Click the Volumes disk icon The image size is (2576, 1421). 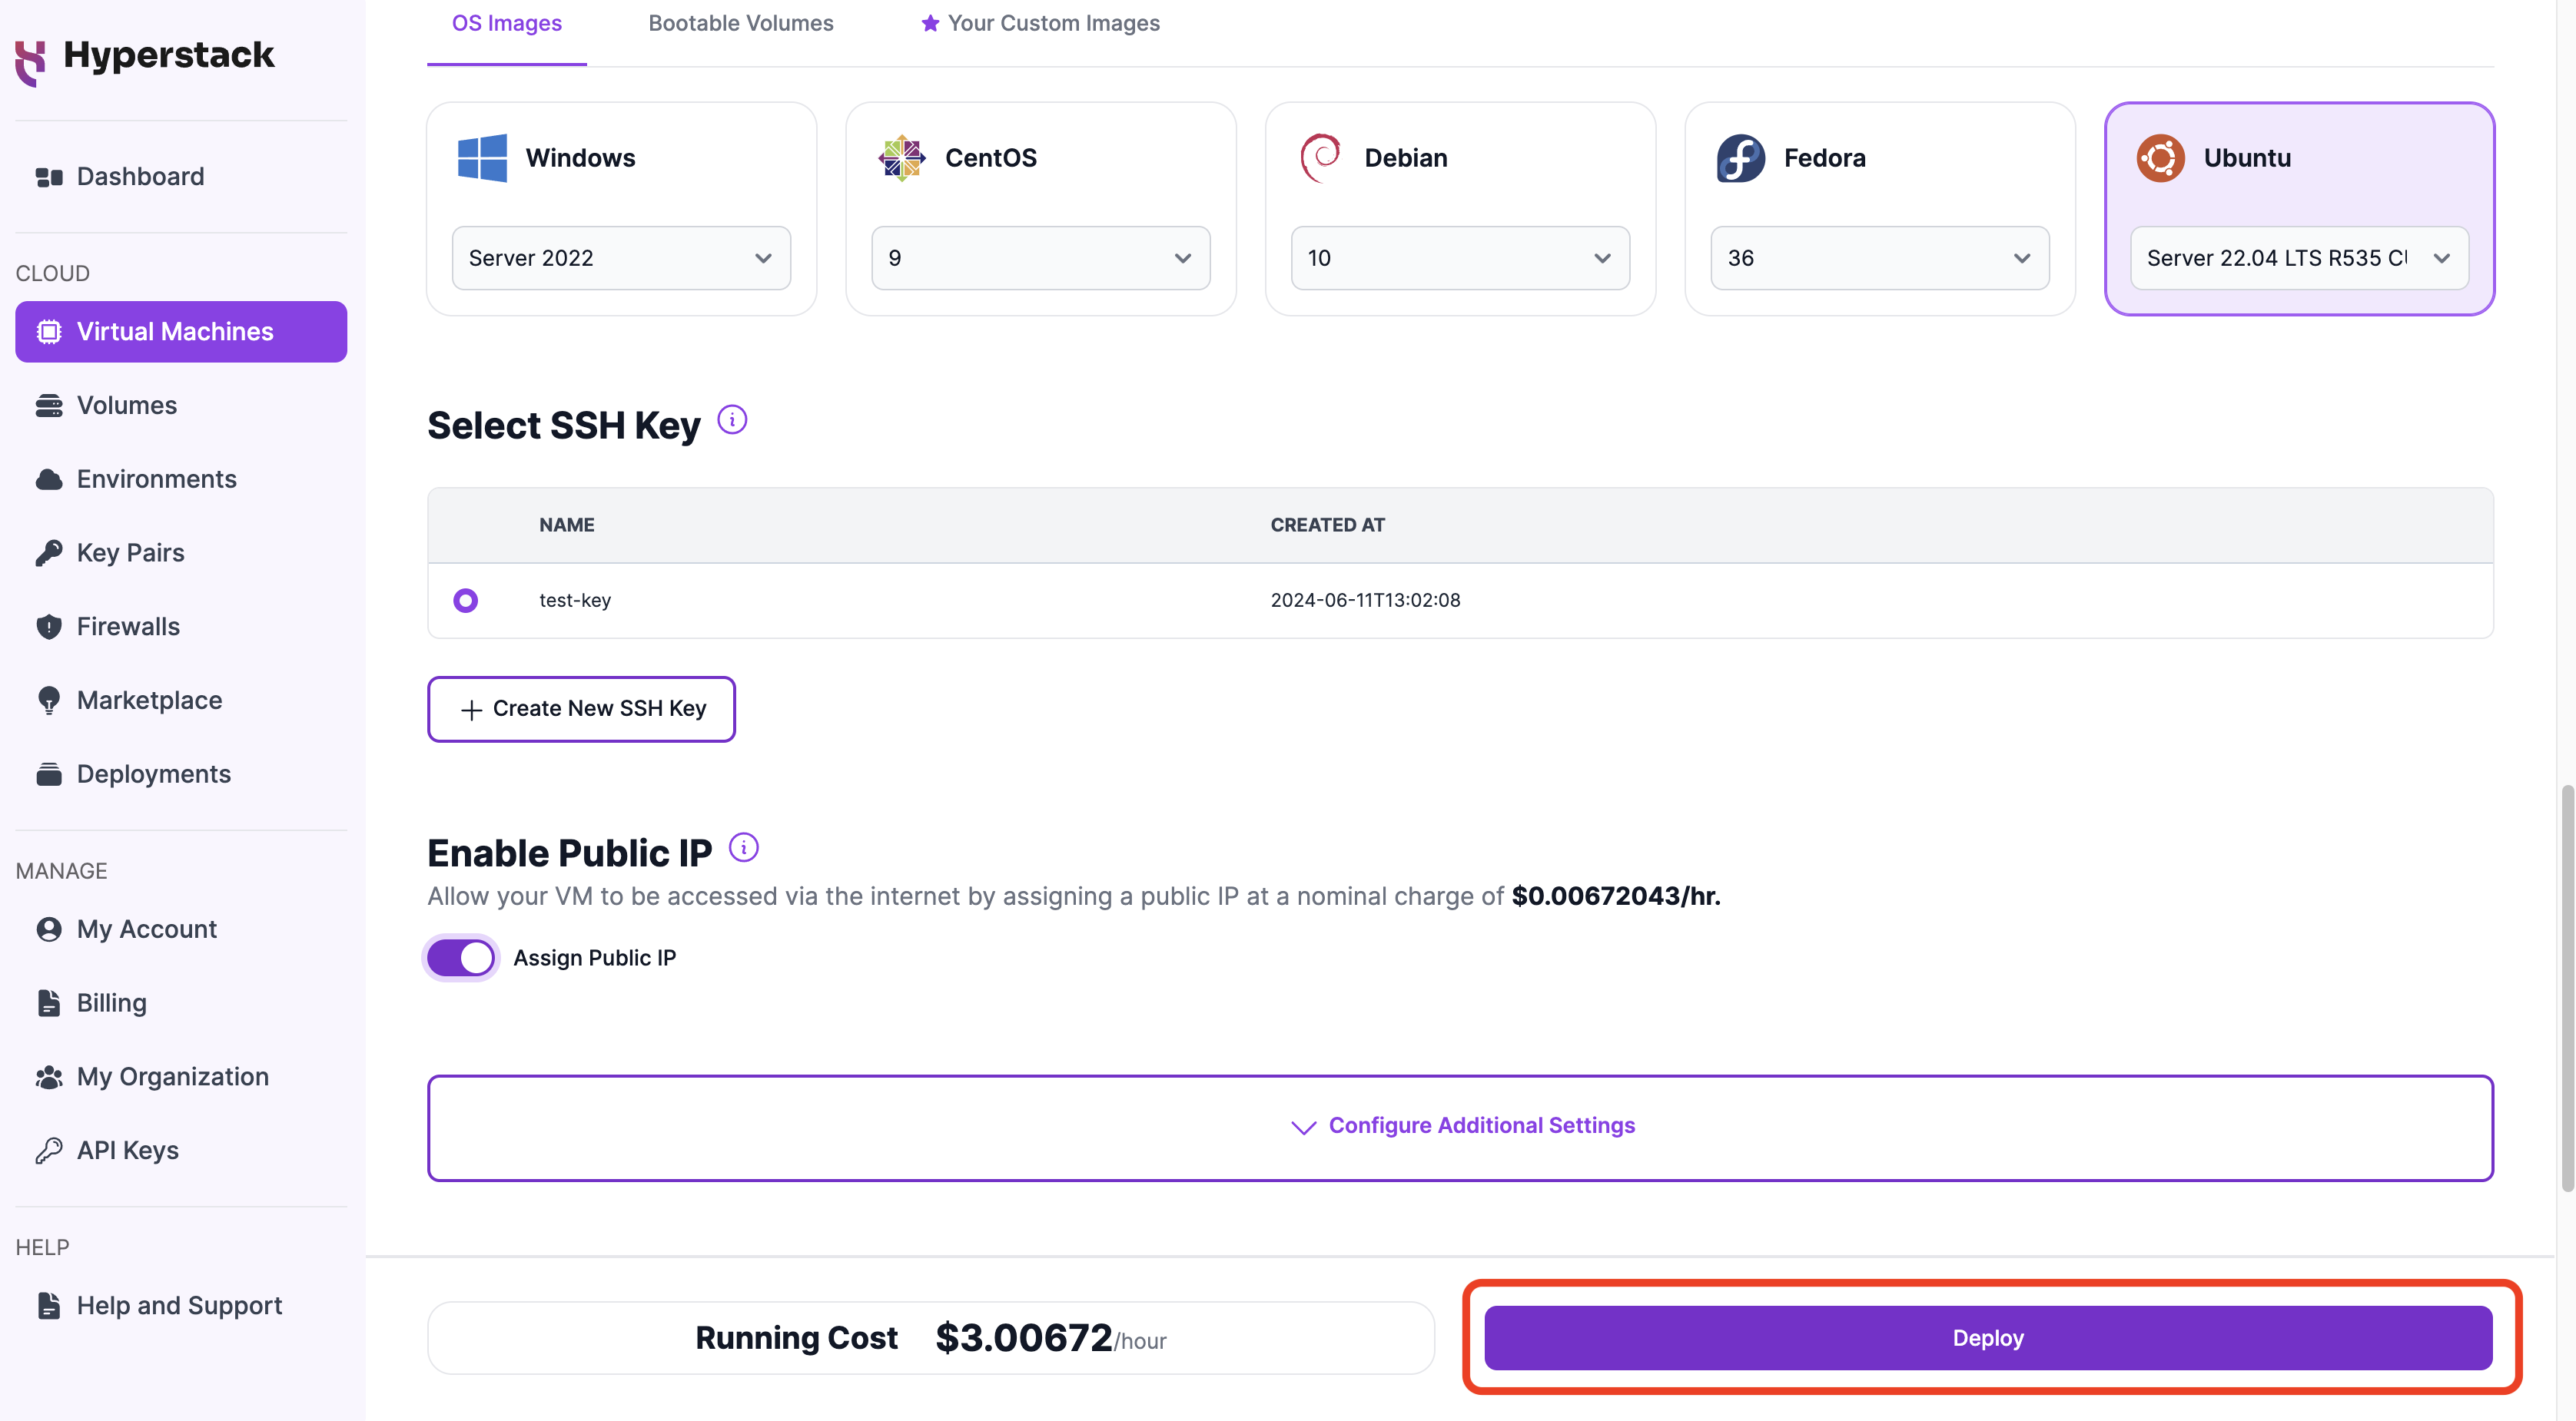click(49, 406)
